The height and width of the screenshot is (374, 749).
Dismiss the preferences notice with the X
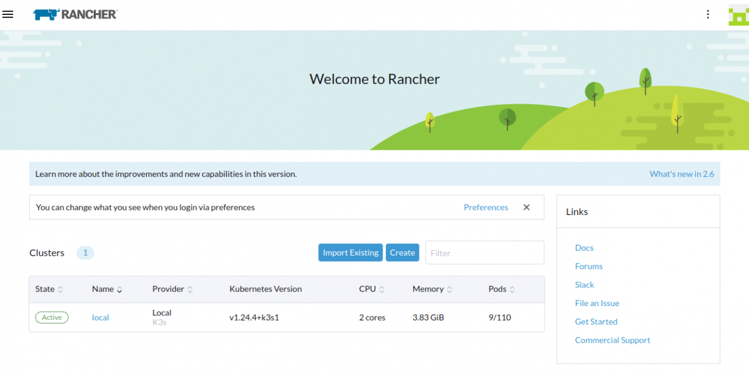(x=526, y=207)
